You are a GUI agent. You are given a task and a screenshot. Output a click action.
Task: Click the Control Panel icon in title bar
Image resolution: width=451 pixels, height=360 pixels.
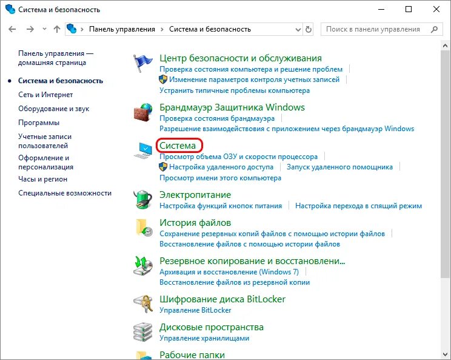click(10, 9)
